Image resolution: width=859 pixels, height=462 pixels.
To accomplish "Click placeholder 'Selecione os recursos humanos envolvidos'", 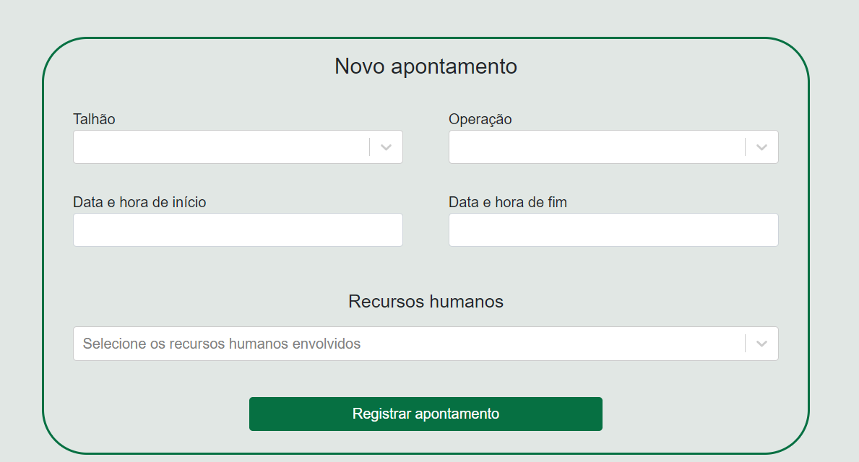I will [222, 344].
